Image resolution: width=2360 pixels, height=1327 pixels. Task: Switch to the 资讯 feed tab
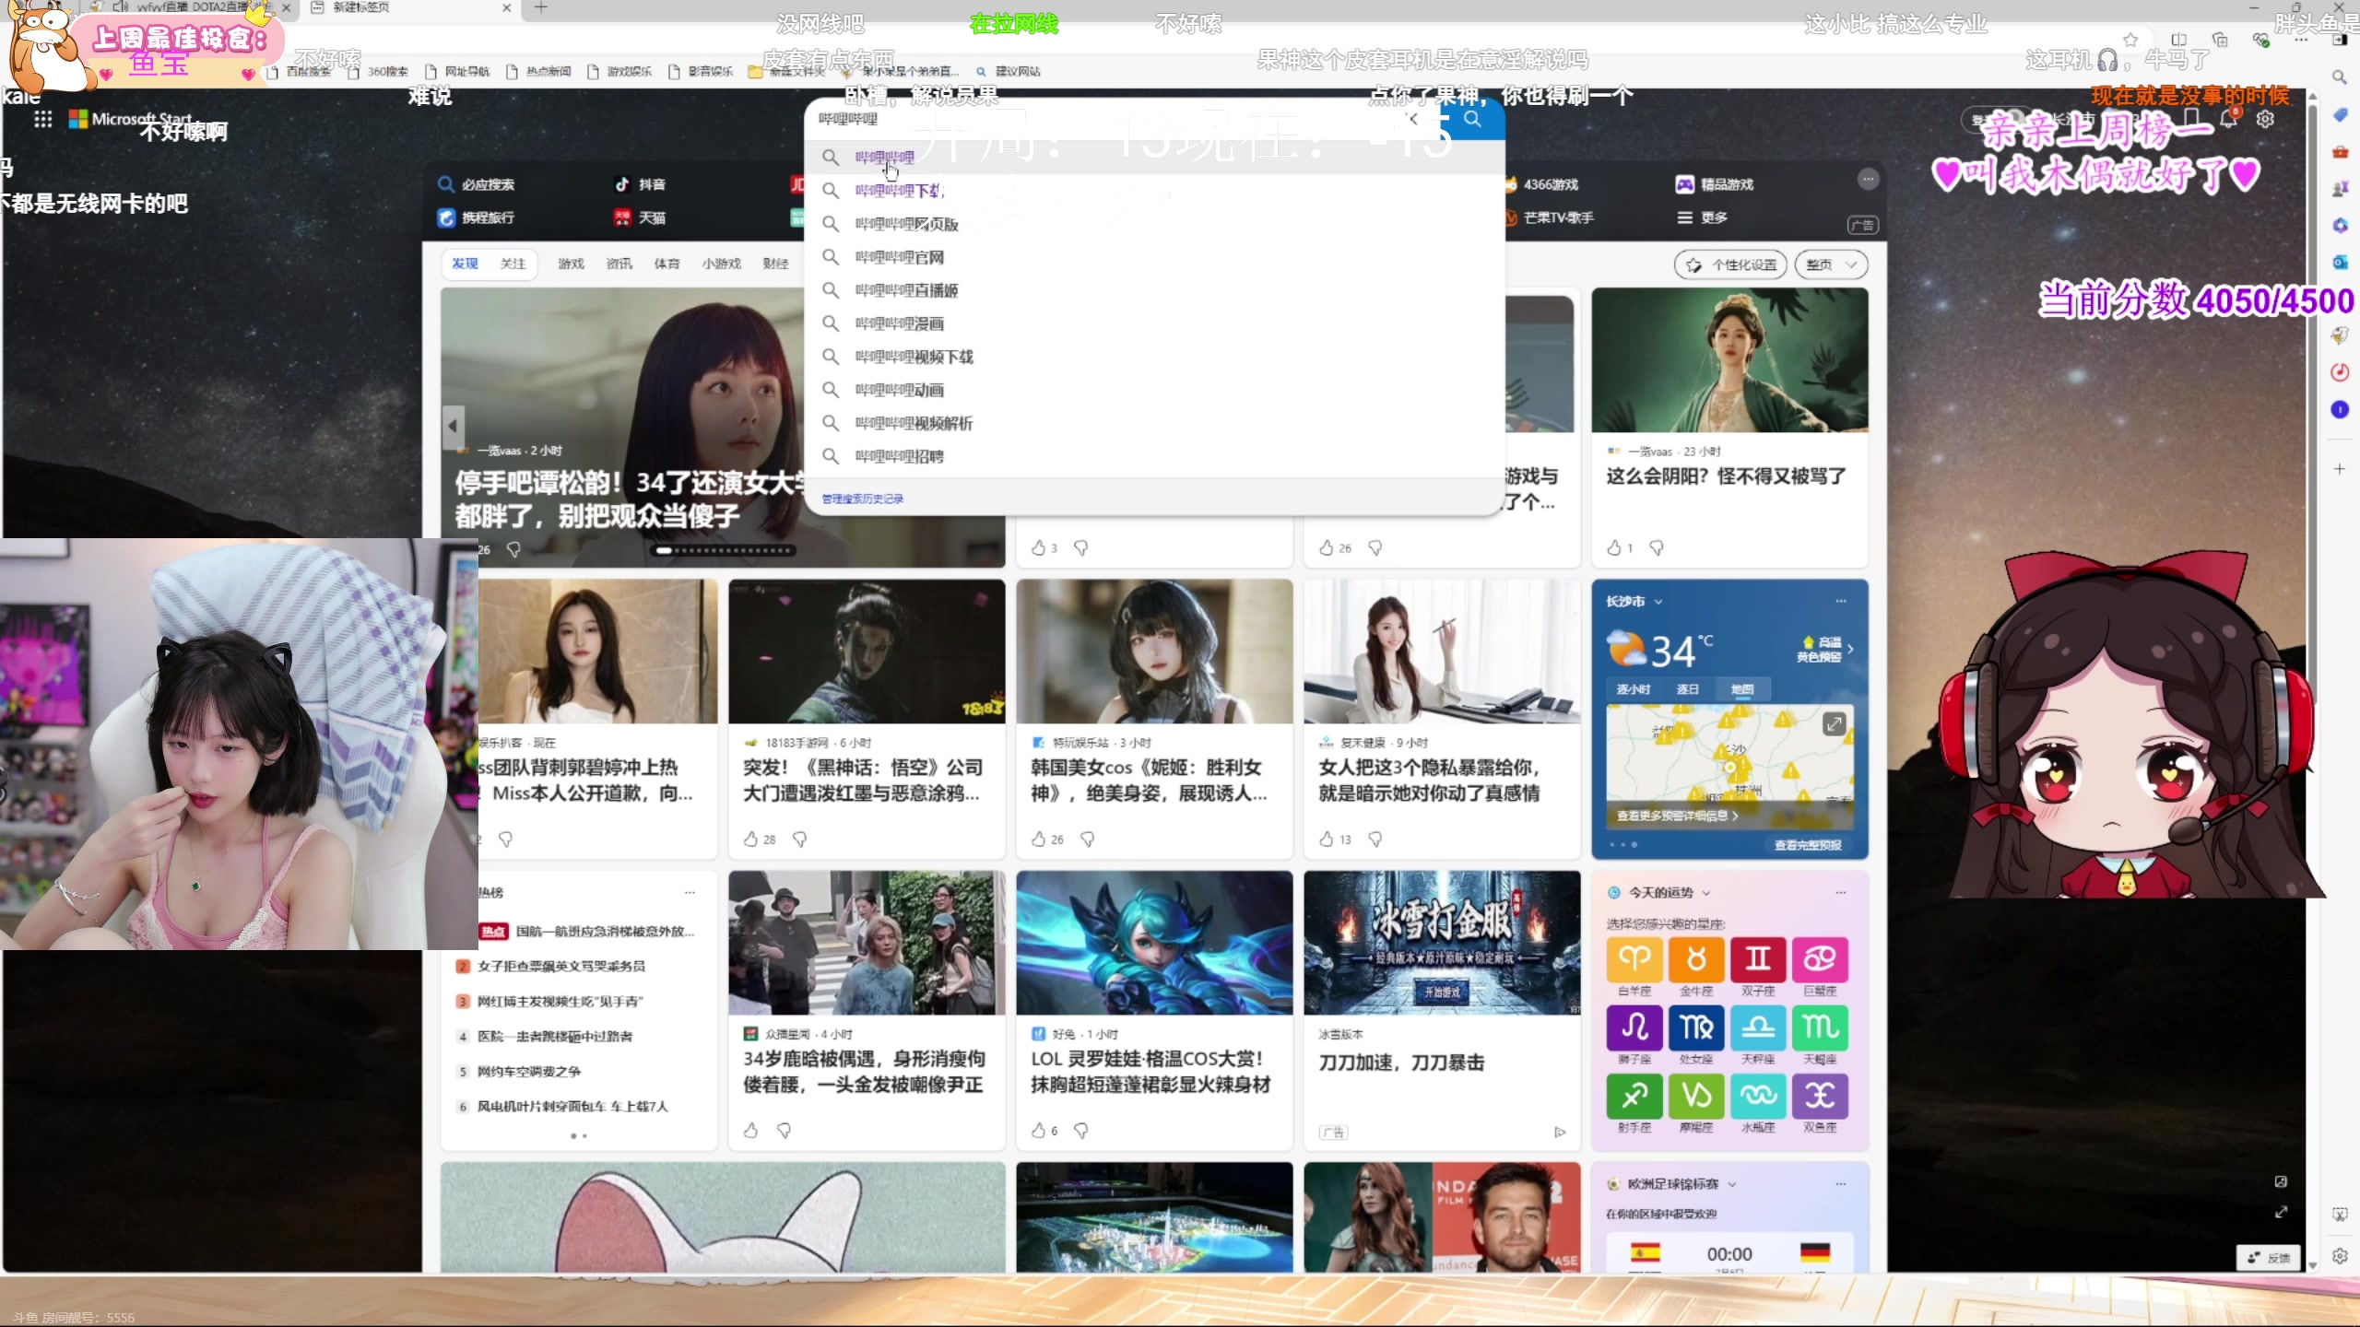point(619,264)
